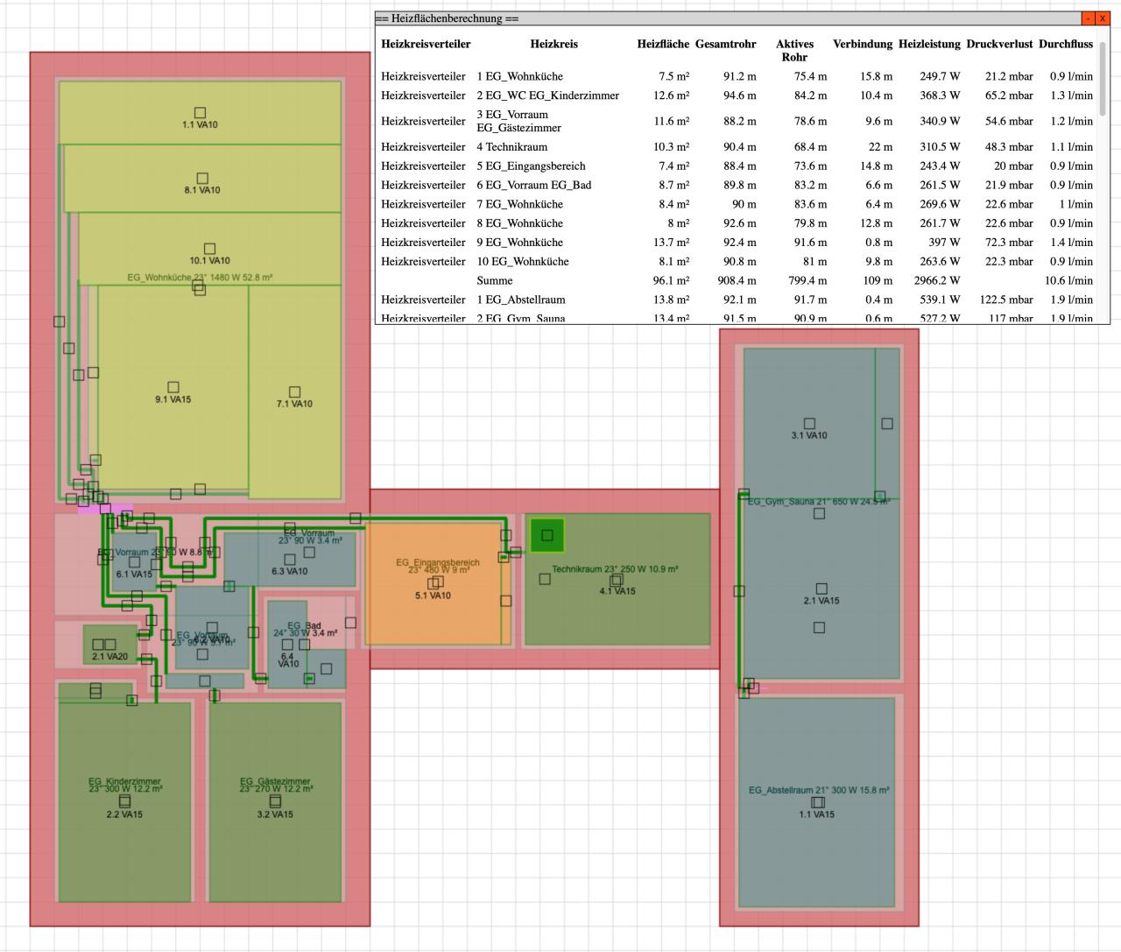
Task: Select the square handle above 10.1 VA10
Action: pyautogui.click(x=209, y=249)
